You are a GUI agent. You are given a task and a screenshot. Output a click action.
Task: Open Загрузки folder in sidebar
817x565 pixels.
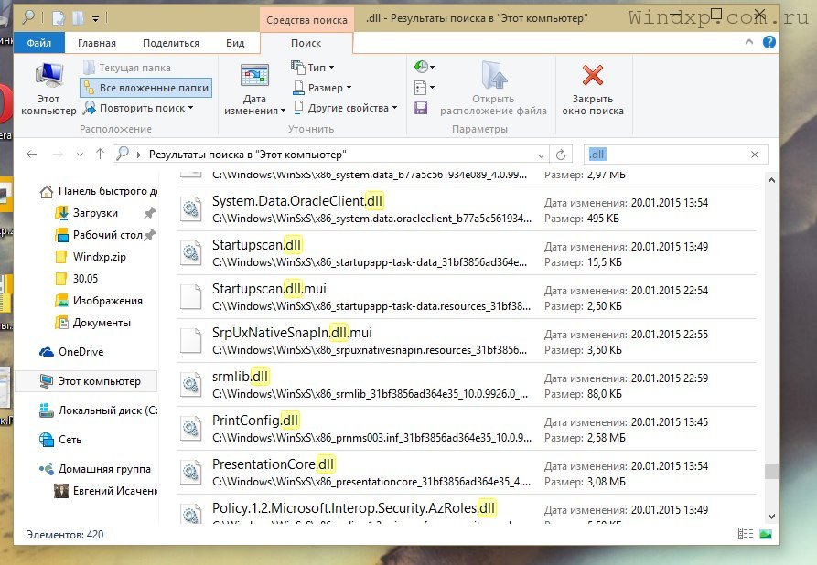click(87, 213)
